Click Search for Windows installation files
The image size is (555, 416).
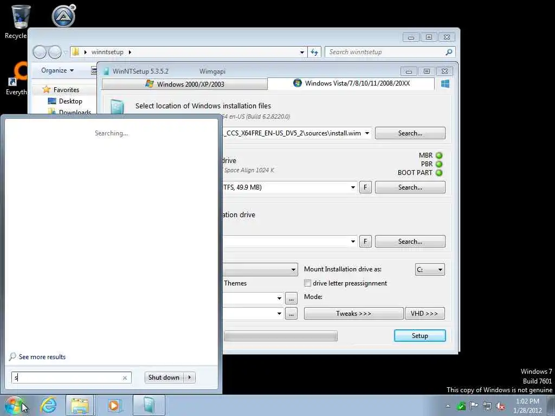pos(410,133)
